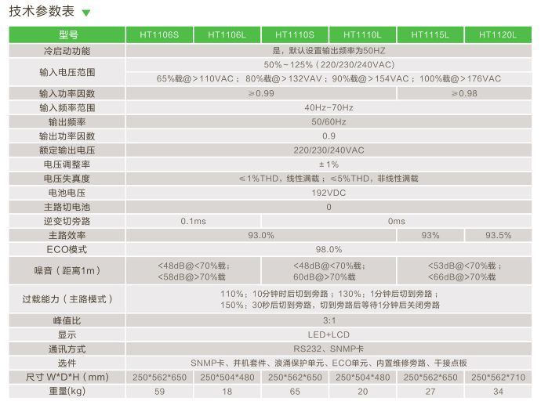This screenshot has width=541, height=405.
Task: Click the 技术参数表 title text
Action: (42, 13)
